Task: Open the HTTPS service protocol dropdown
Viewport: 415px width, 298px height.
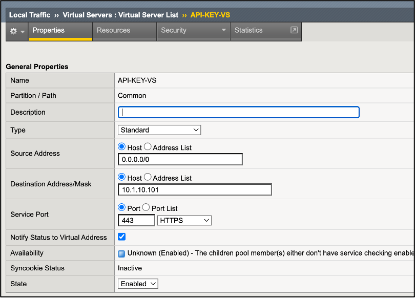Action: pyautogui.click(x=184, y=220)
